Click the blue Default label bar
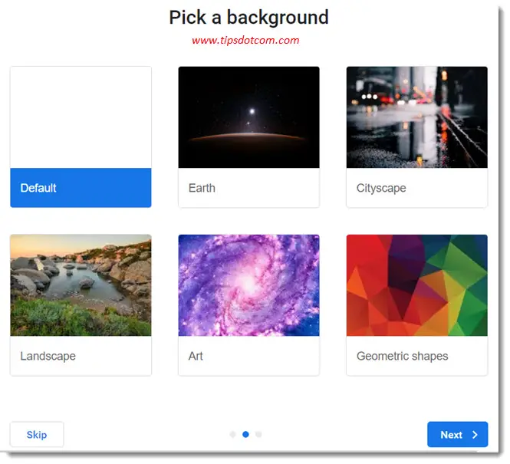Image resolution: width=510 pixels, height=464 pixels. [x=81, y=188]
